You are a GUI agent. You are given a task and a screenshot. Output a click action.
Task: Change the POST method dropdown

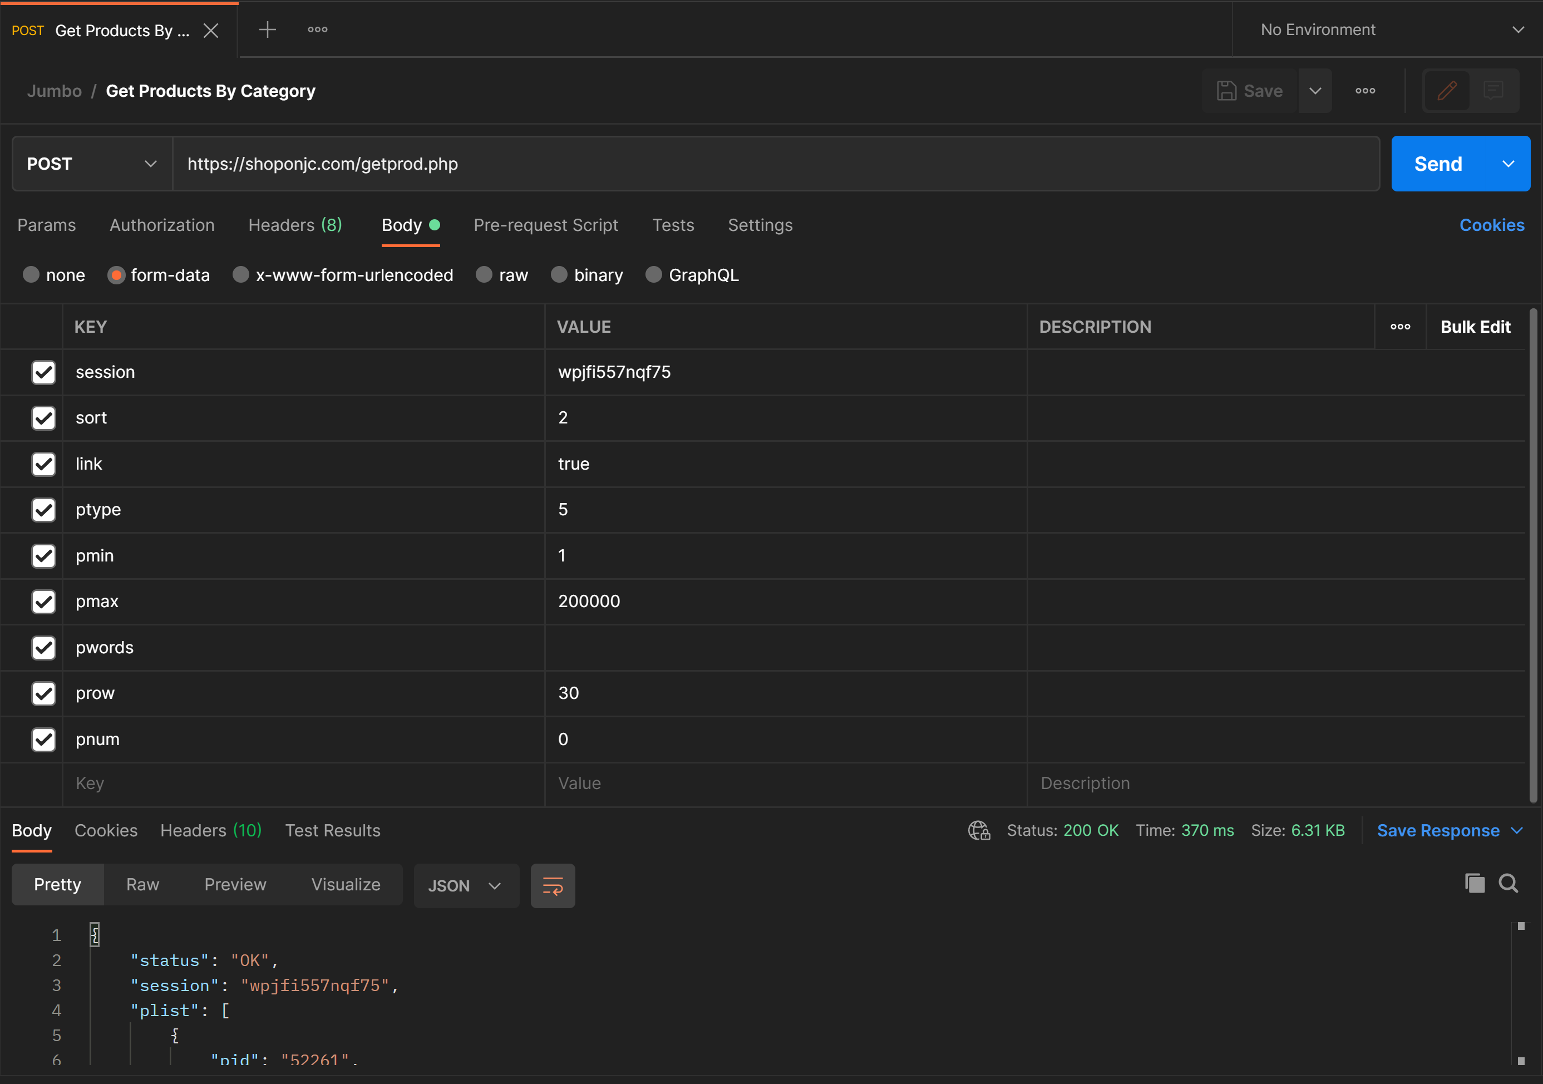pyautogui.click(x=92, y=164)
